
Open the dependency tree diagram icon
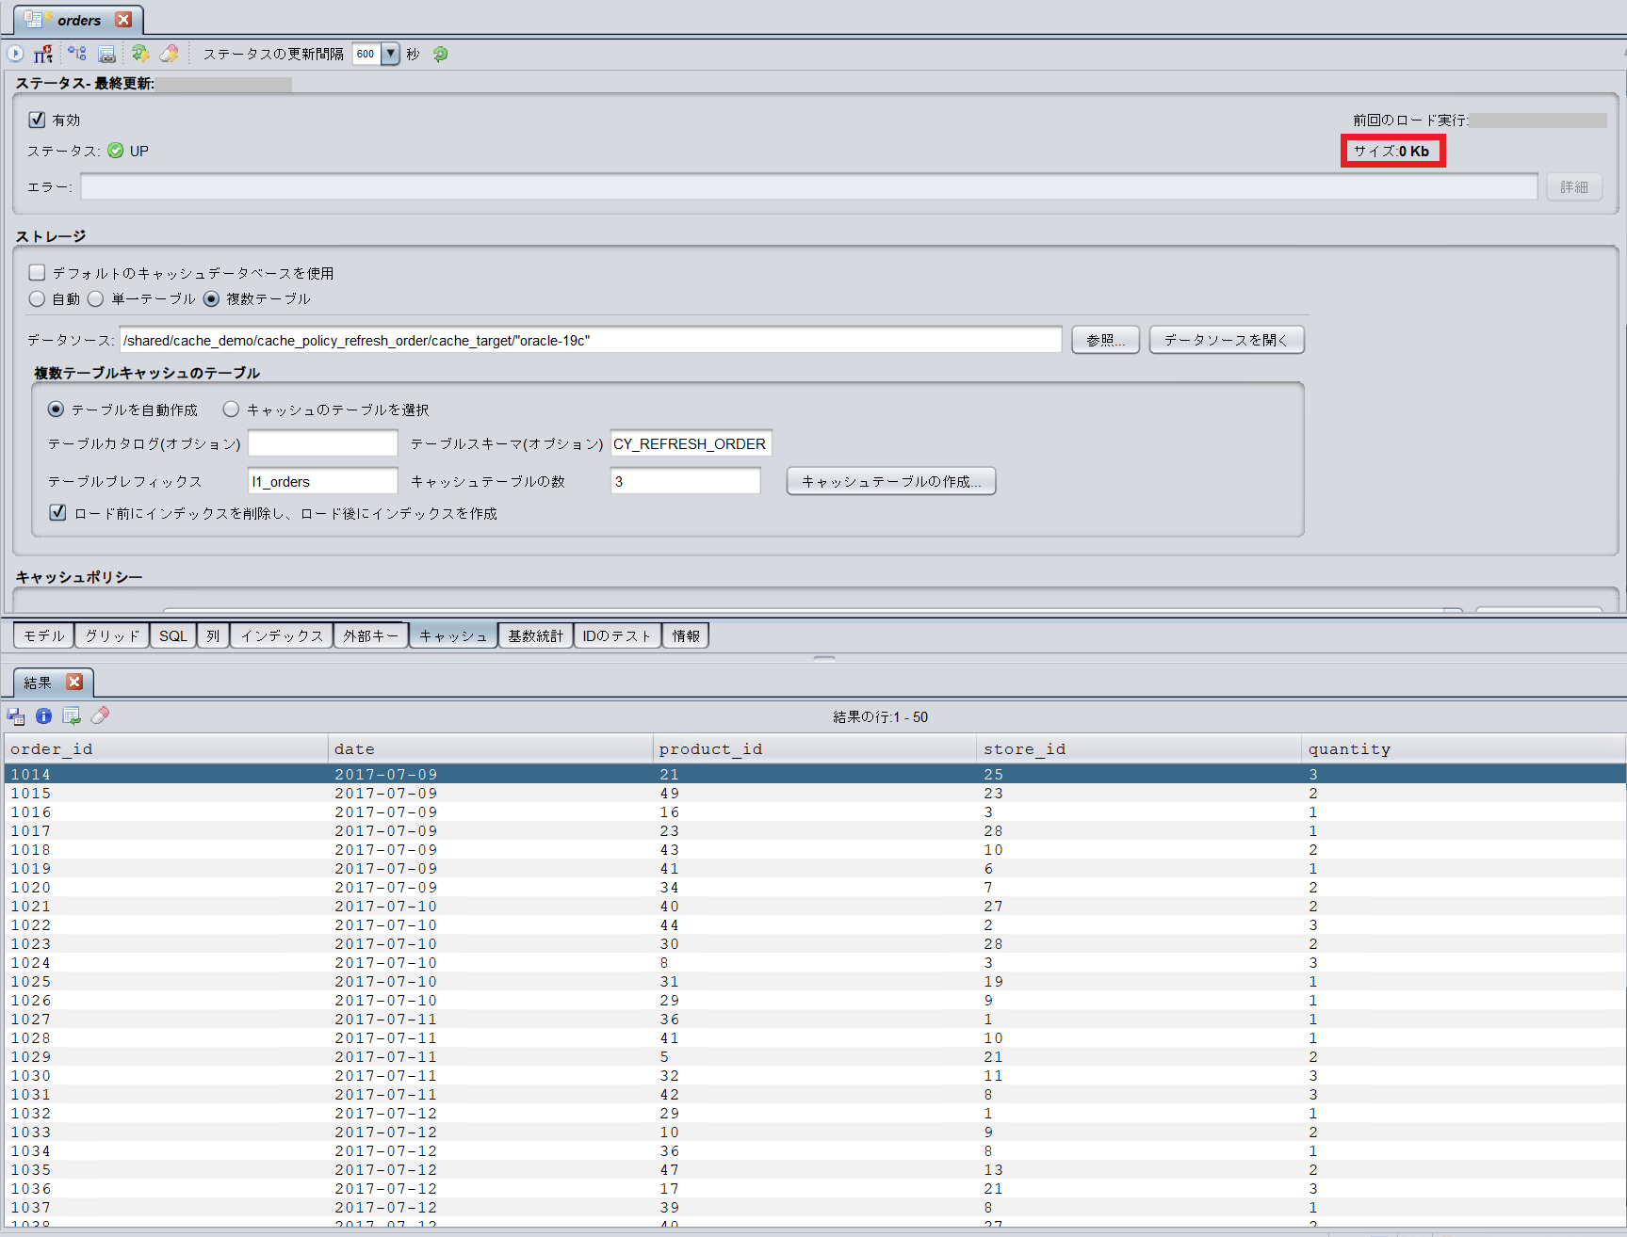(77, 54)
